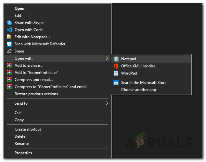Click the Share arrow icon
Screen dimensions: 206x162
point(9,51)
